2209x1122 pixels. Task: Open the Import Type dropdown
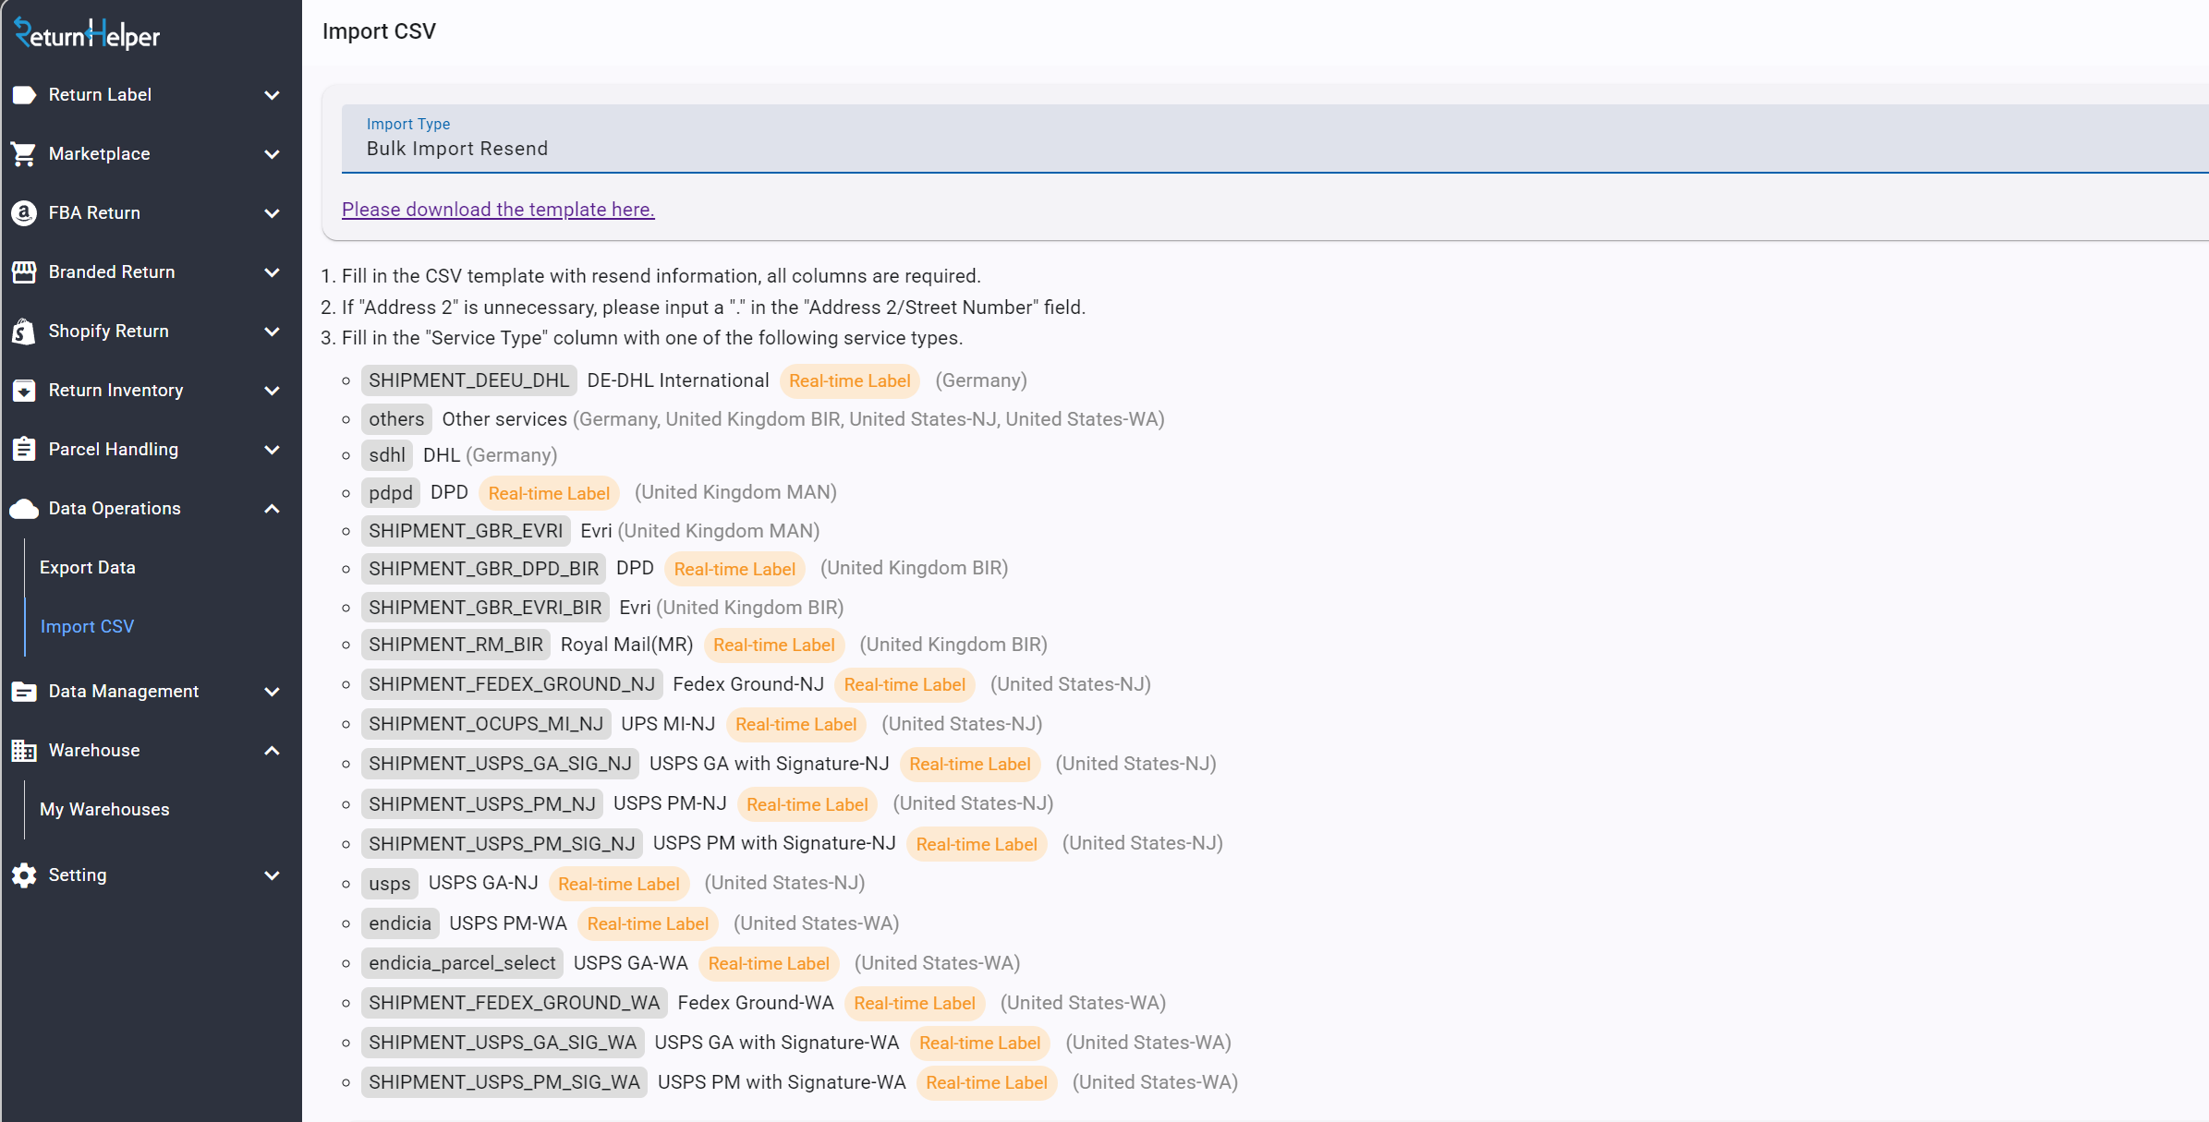(1275, 139)
